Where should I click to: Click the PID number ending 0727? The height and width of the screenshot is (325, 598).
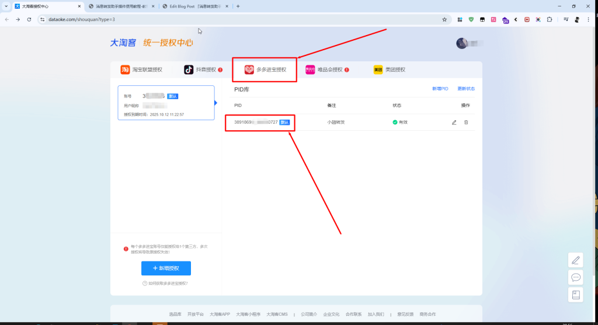pos(256,123)
